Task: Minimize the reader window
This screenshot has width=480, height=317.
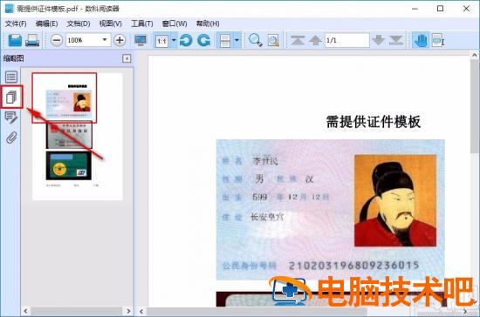Action: coord(415,9)
